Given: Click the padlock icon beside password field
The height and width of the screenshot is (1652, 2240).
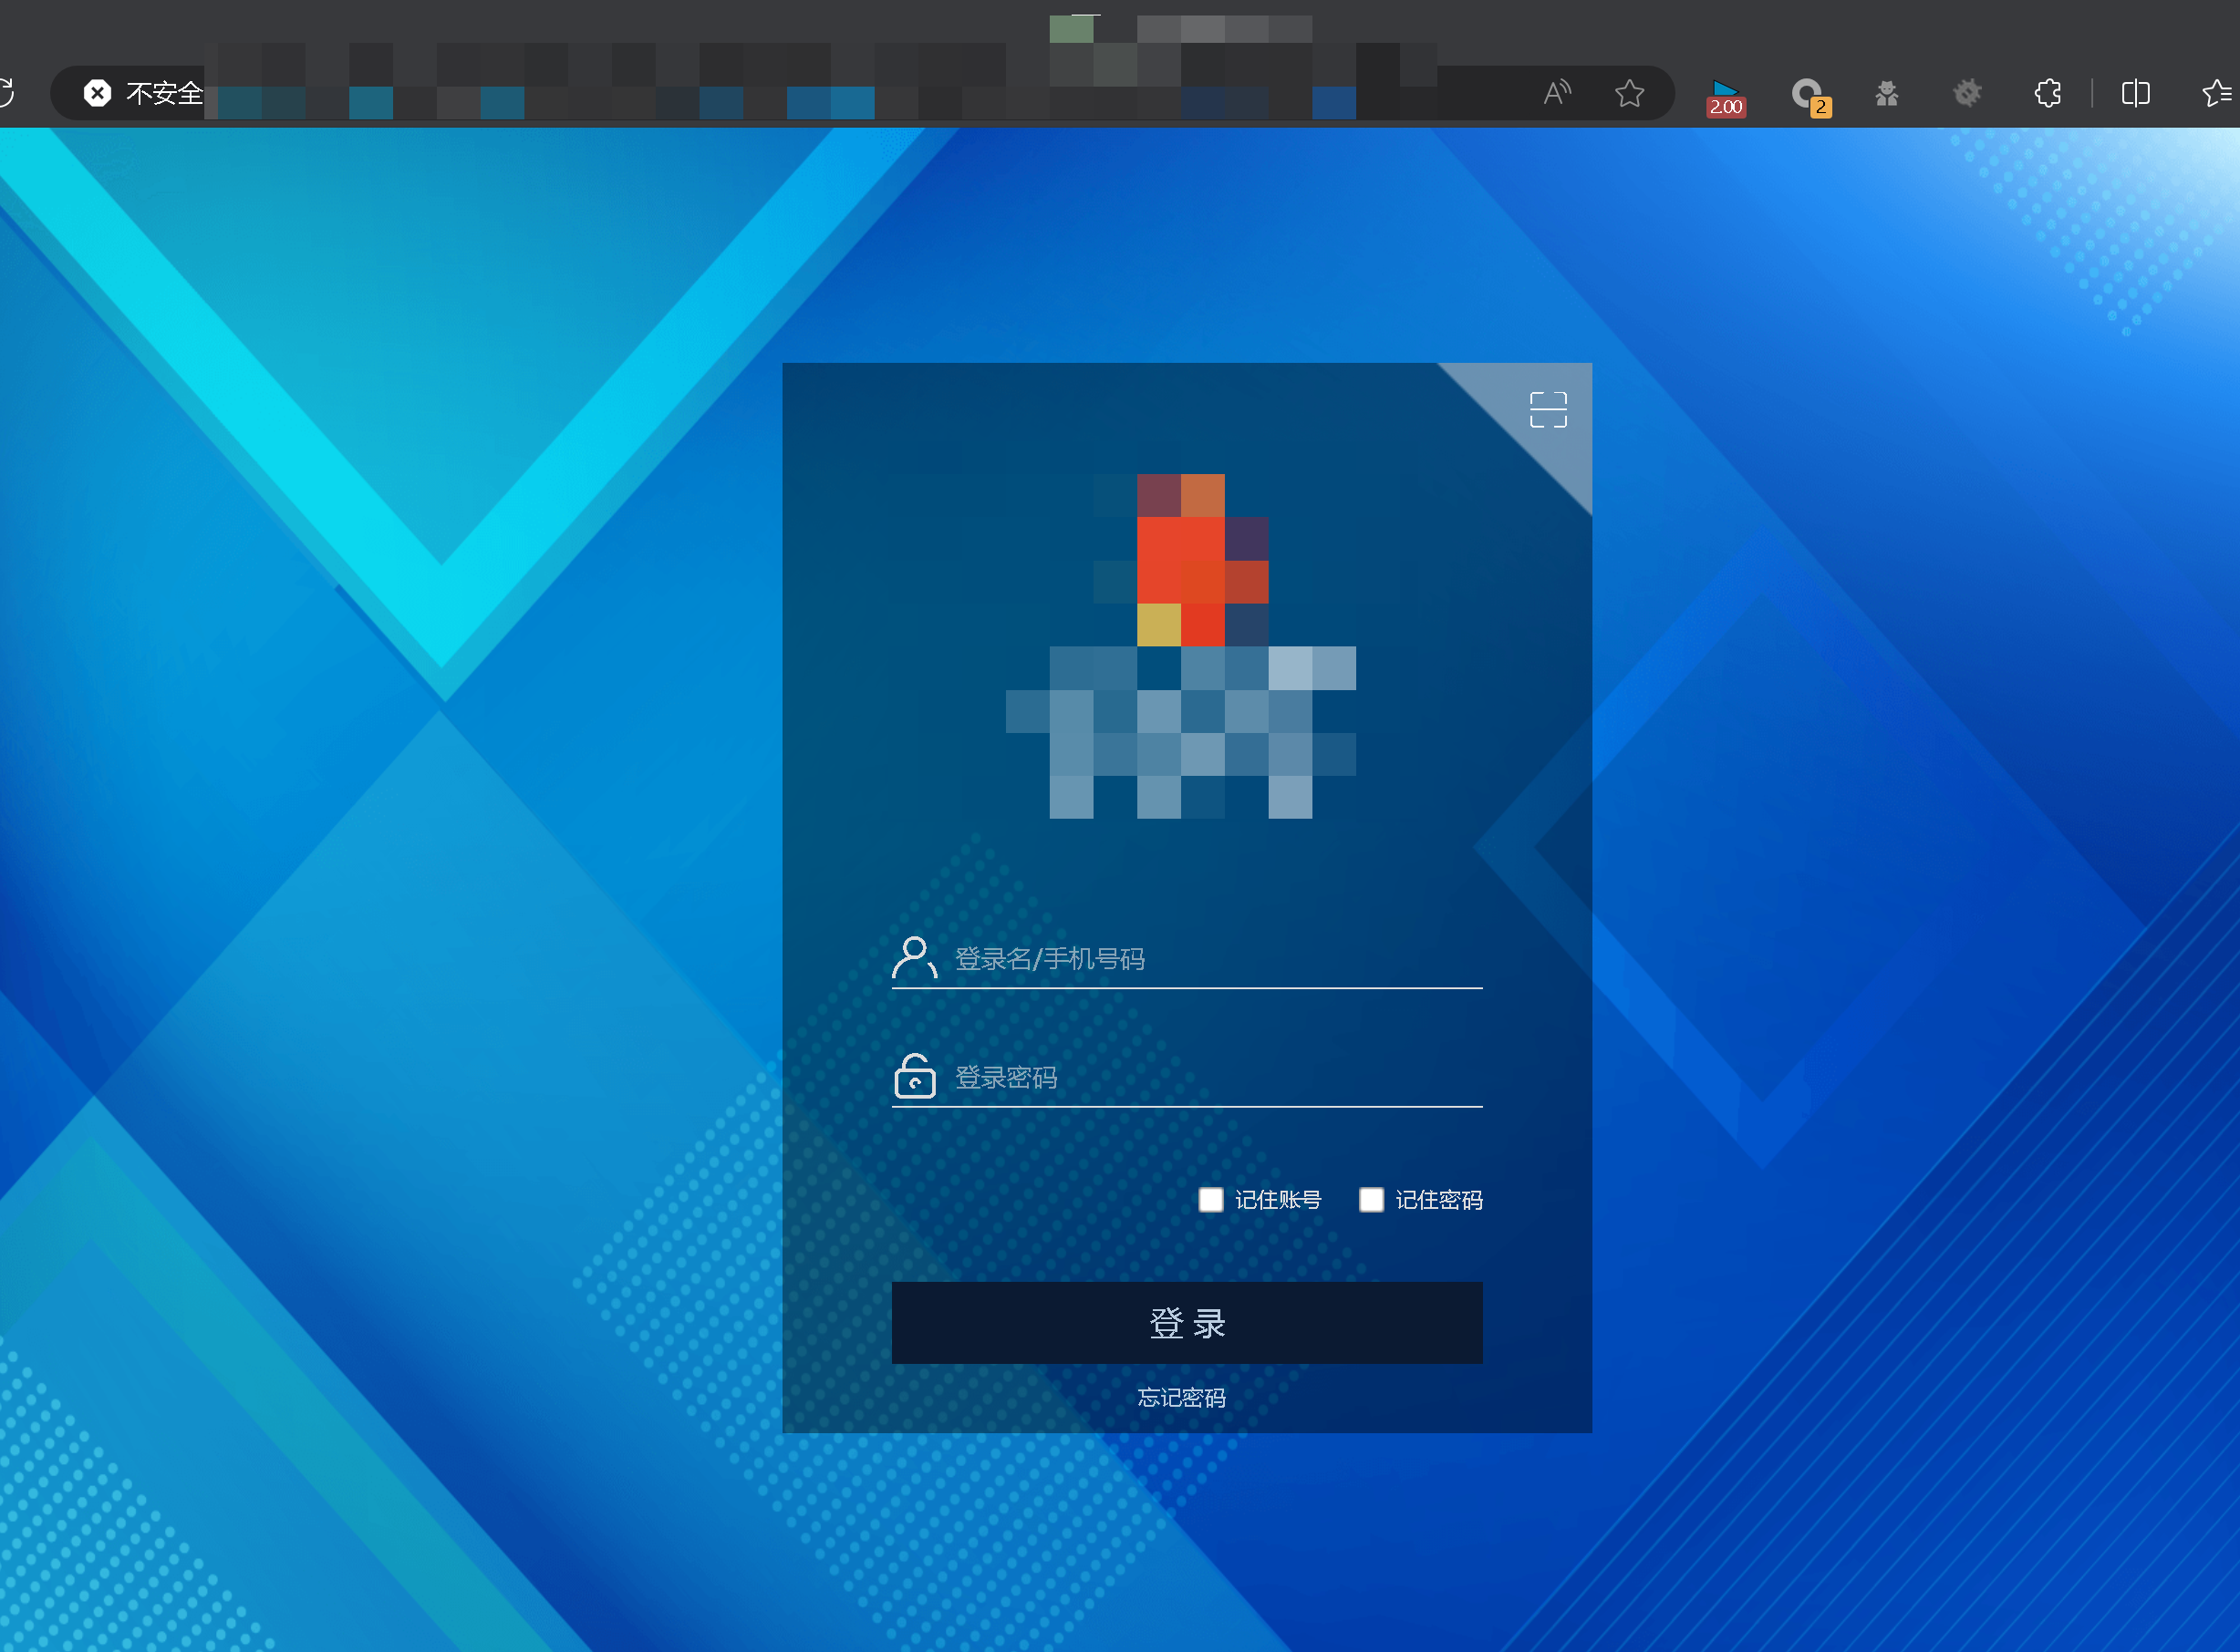Looking at the screenshot, I should (x=913, y=1077).
